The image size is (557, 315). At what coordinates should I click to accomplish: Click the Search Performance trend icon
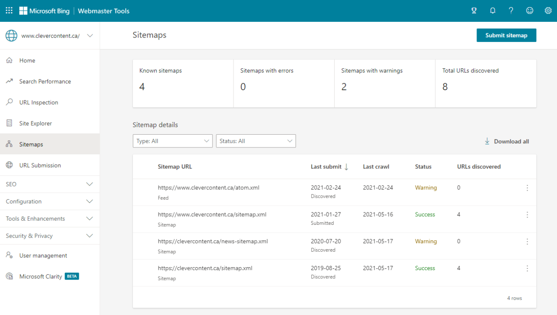point(9,81)
